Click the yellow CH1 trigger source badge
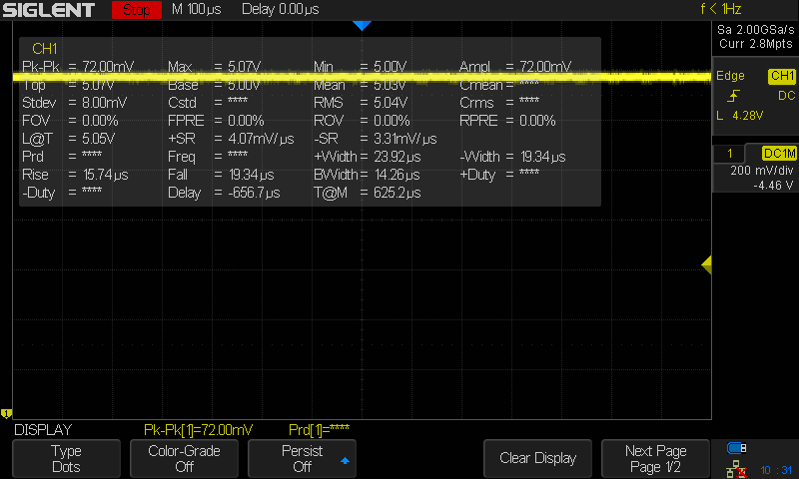Image resolution: width=799 pixels, height=479 pixels. pos(781,76)
